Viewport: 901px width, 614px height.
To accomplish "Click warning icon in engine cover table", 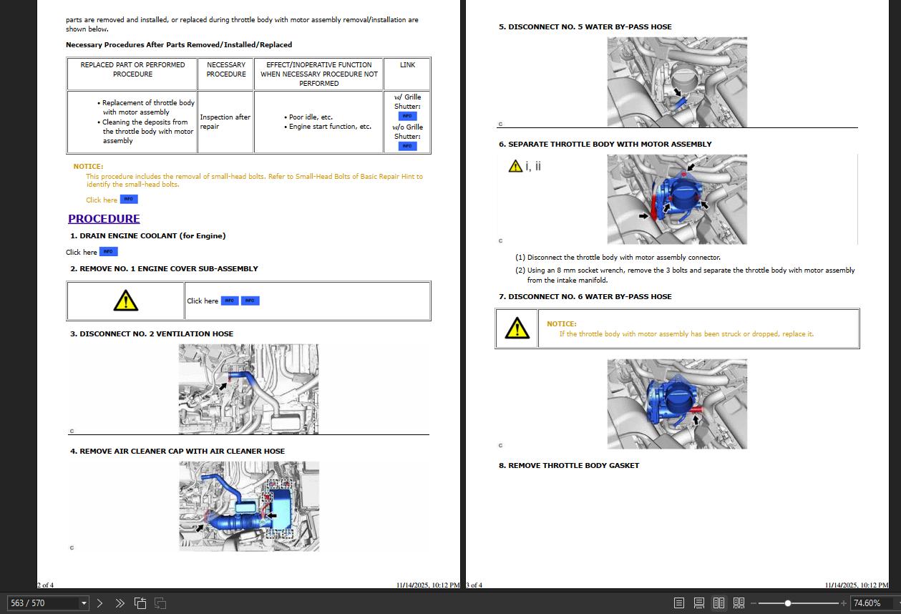I will pos(126,301).
